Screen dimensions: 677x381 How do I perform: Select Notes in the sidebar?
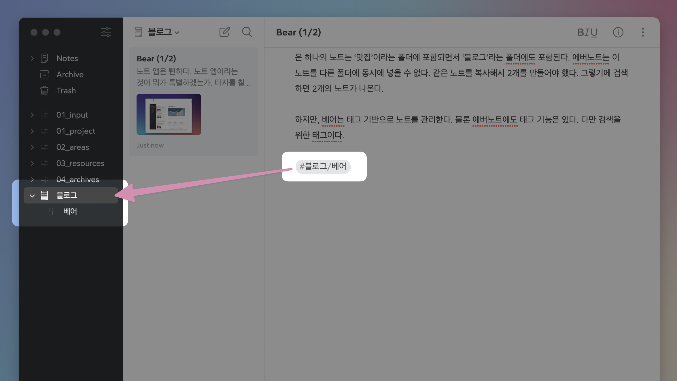[67, 58]
